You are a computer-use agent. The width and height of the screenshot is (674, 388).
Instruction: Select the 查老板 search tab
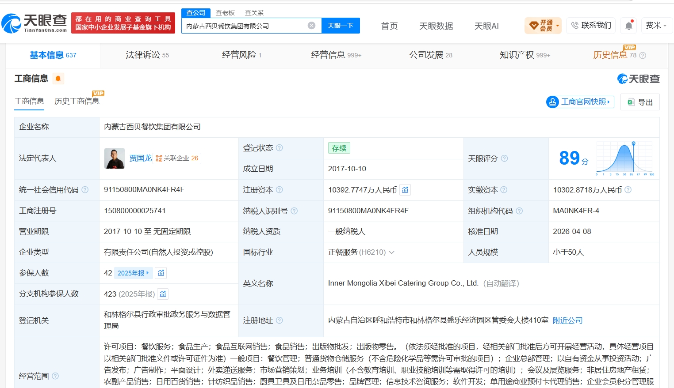pyautogui.click(x=225, y=13)
